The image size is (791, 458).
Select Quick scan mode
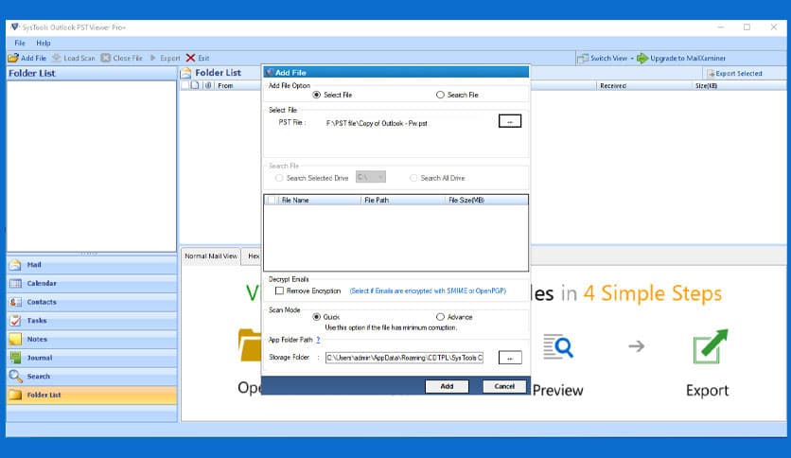[x=317, y=317]
